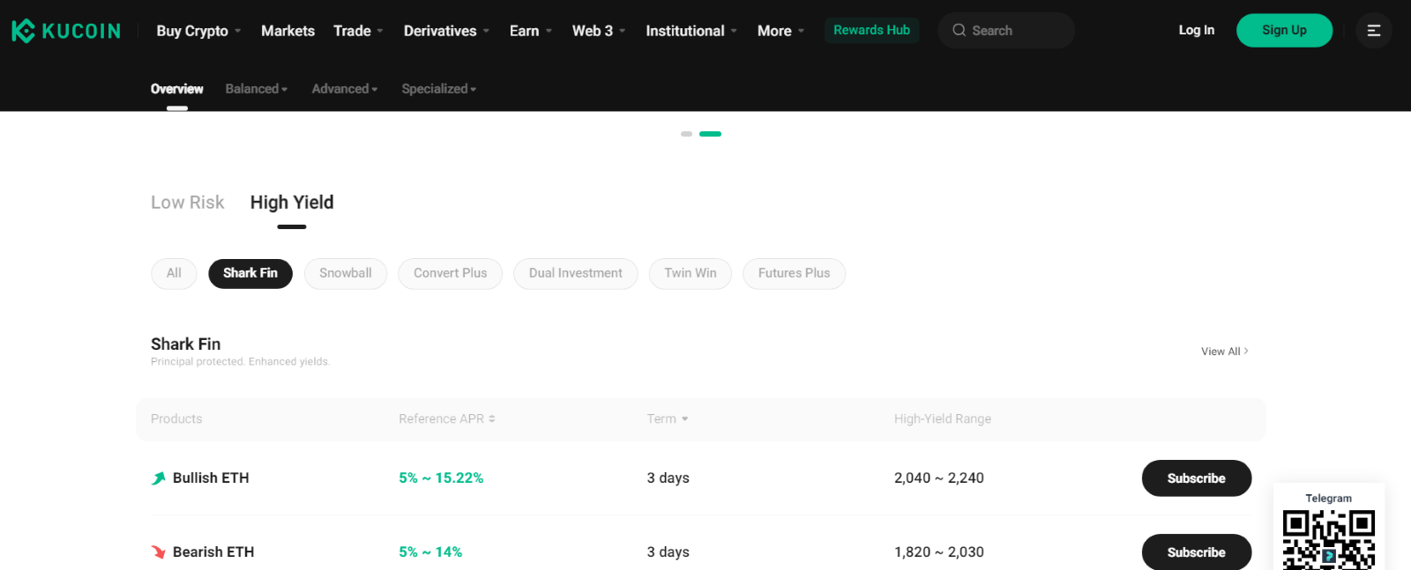Select the Dual Investment filter chip
The image size is (1411, 570).
(x=576, y=273)
